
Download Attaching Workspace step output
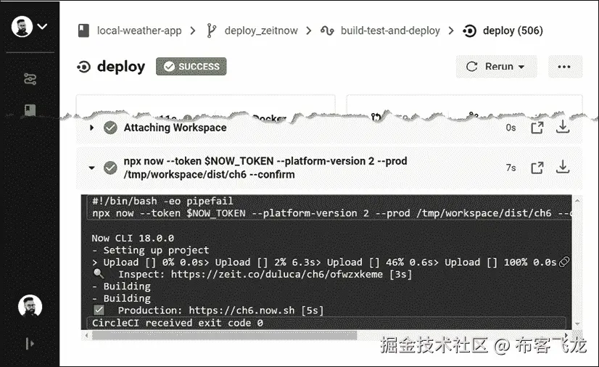(563, 127)
